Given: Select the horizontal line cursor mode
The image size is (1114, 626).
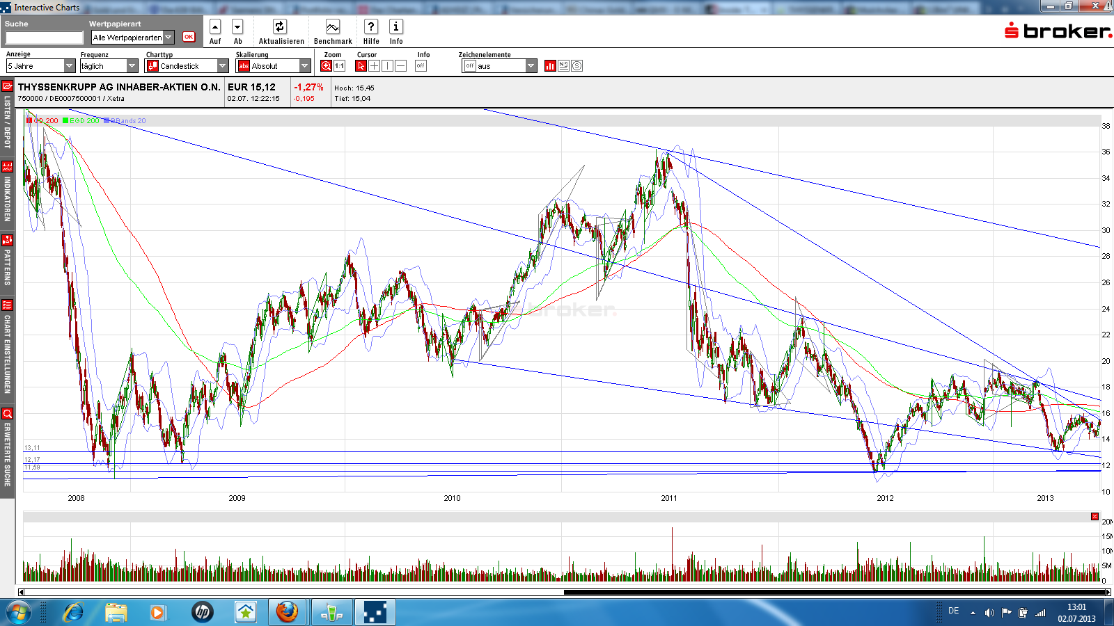Looking at the screenshot, I should (x=400, y=66).
